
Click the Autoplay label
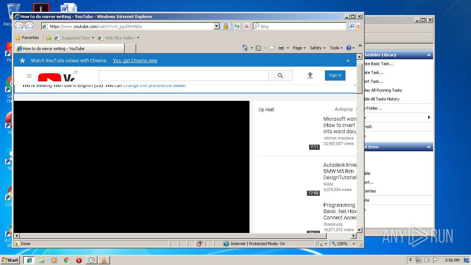pyautogui.click(x=344, y=109)
